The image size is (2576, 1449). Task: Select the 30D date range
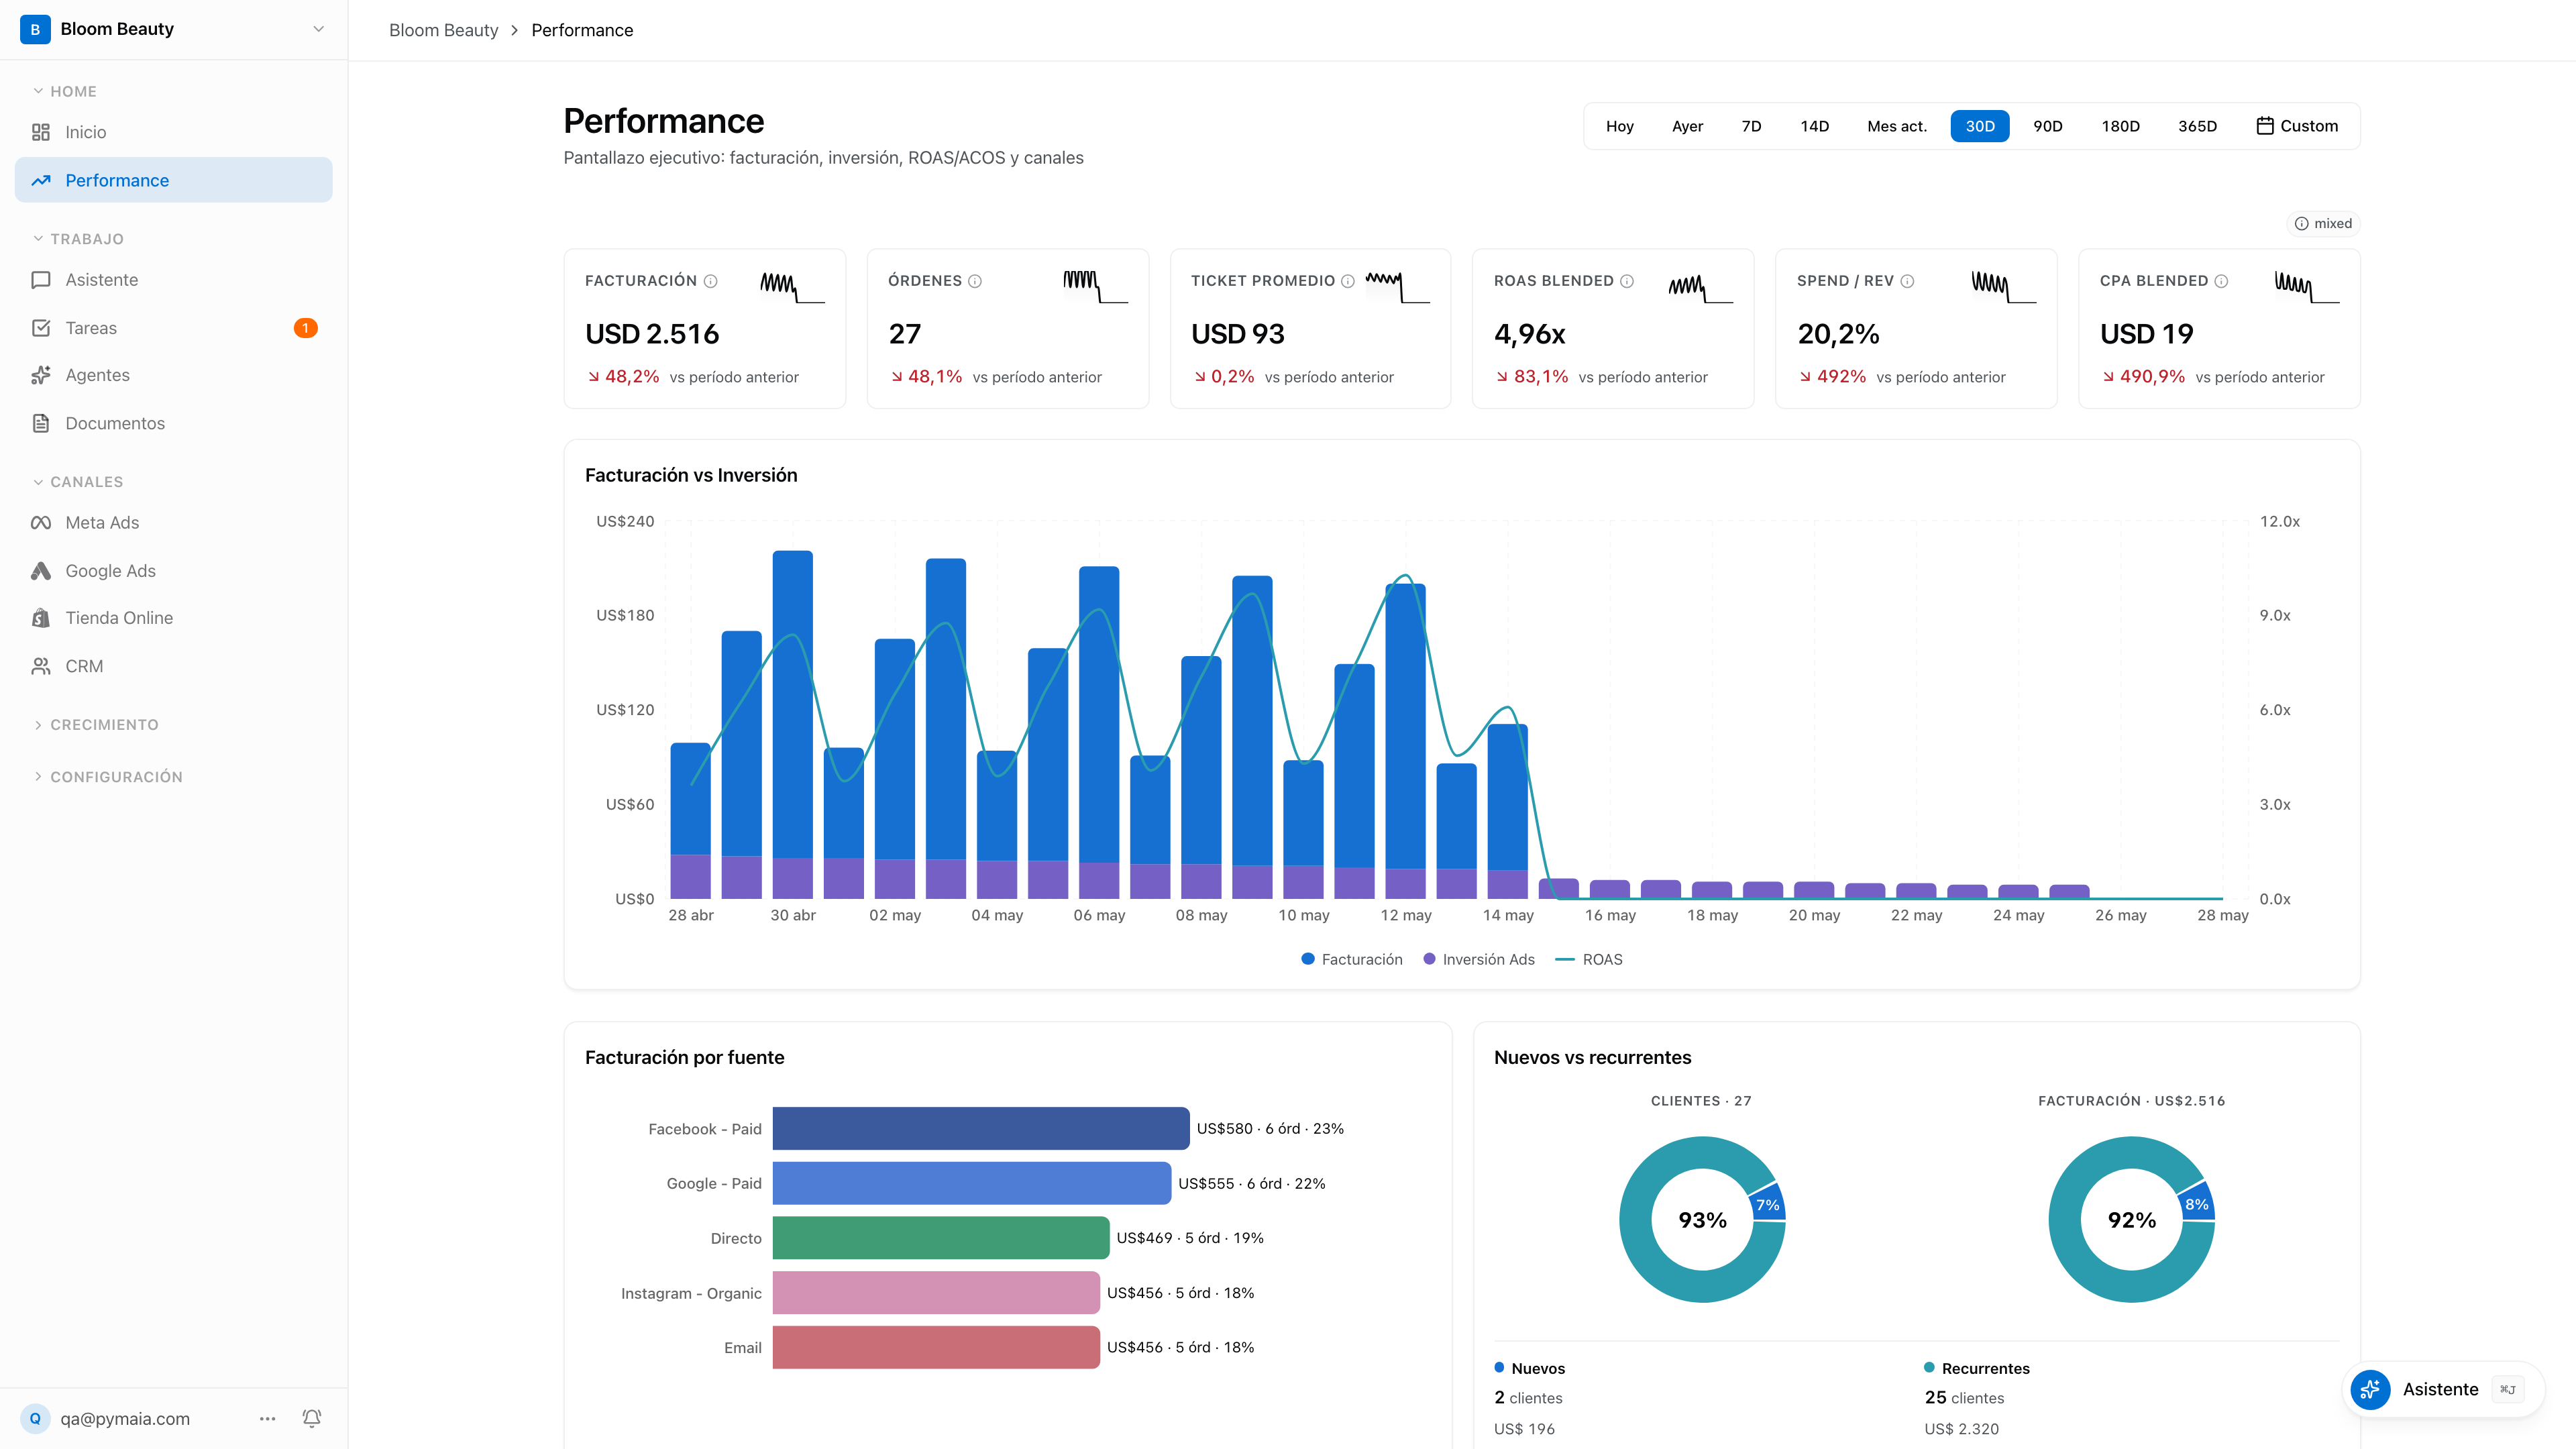point(1980,126)
